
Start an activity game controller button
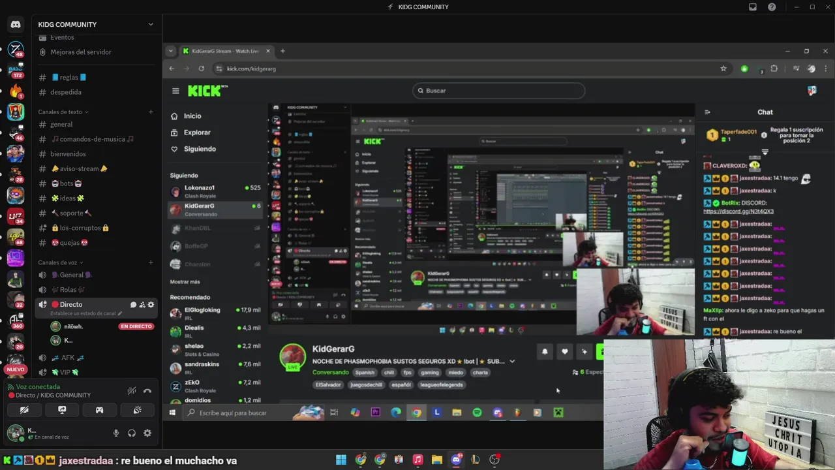click(100, 410)
